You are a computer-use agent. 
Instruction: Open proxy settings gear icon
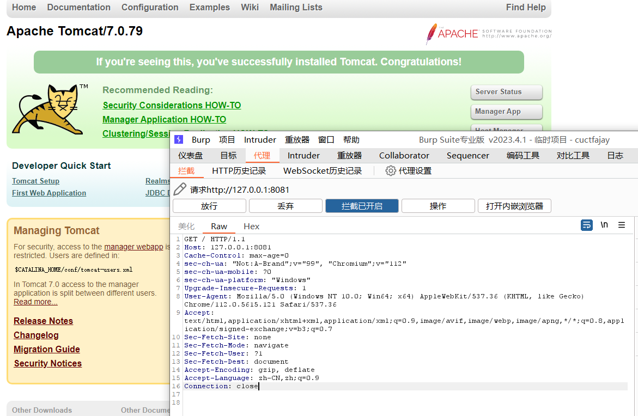click(390, 171)
